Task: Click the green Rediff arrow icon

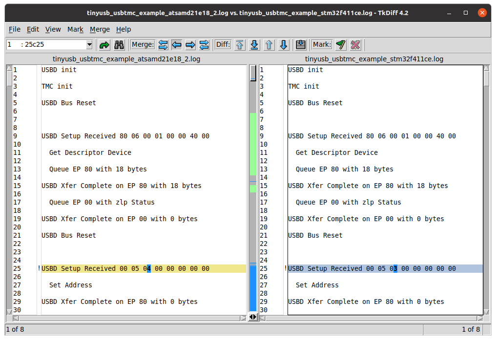Action: click(x=104, y=45)
